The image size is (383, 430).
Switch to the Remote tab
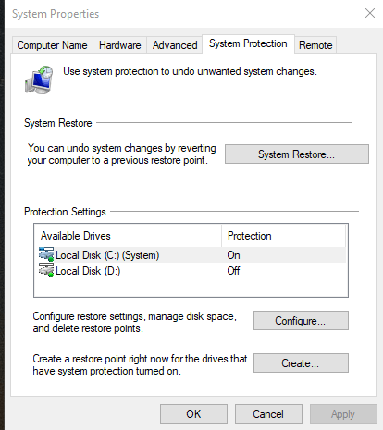click(315, 45)
